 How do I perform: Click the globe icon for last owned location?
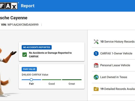[x=96, y=77]
